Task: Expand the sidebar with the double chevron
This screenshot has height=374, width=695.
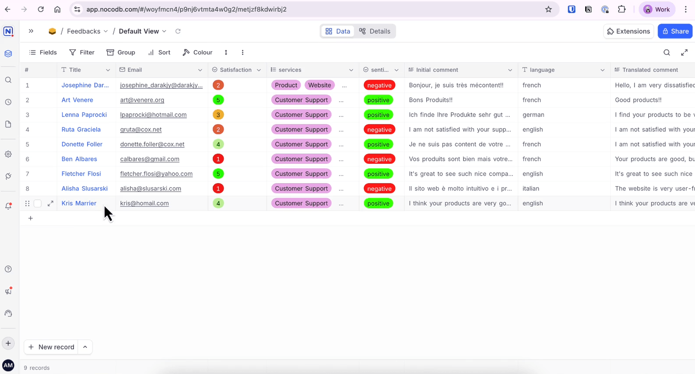Action: point(31,31)
